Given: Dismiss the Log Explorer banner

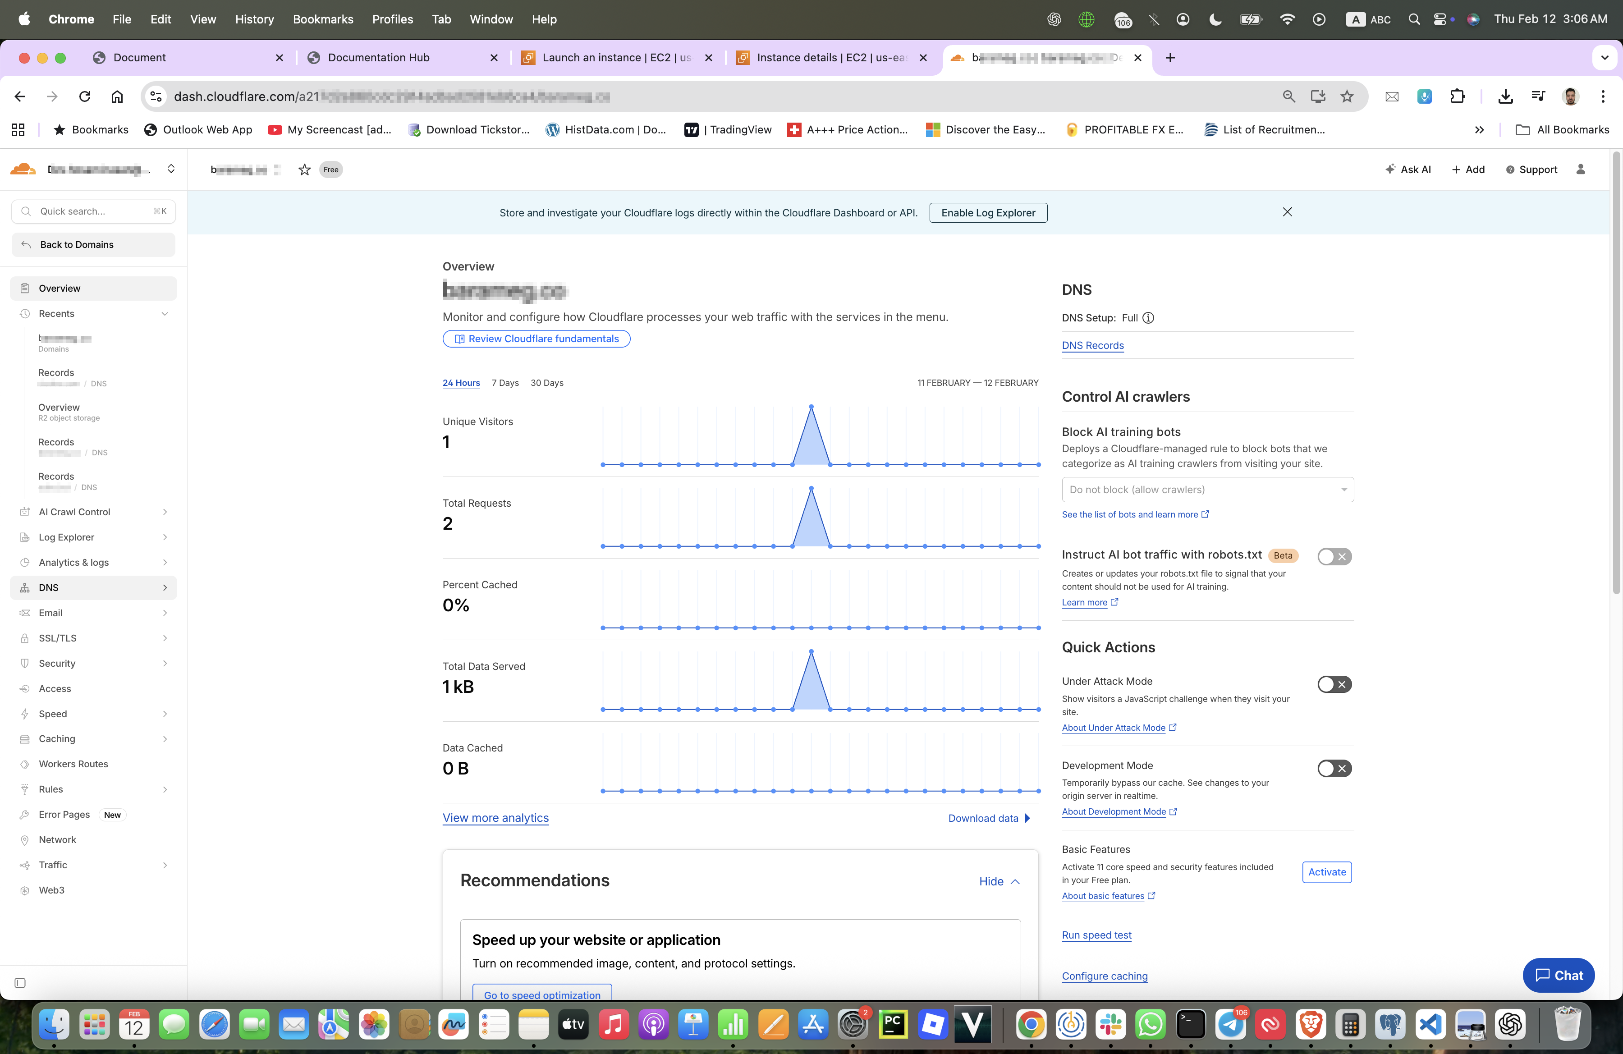Looking at the screenshot, I should [1287, 212].
